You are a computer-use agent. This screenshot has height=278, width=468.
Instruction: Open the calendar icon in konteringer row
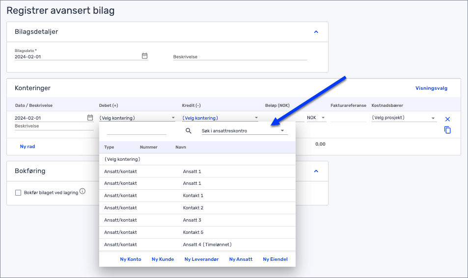coord(90,118)
